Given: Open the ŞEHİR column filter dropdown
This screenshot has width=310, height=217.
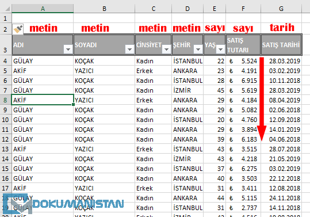Looking at the screenshot, I should point(198,50).
